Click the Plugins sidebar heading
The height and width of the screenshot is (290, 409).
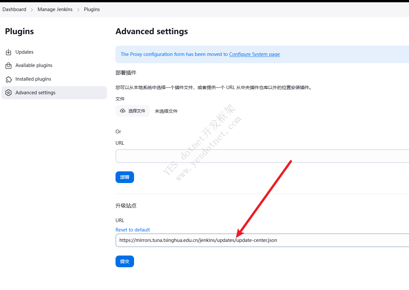coord(20,31)
